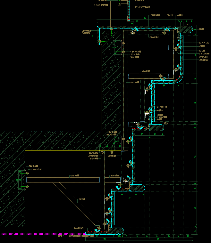Select the topmost rounded hatched stone cap

click(186, 29)
